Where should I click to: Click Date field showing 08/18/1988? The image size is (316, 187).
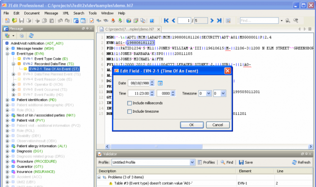click(139, 83)
